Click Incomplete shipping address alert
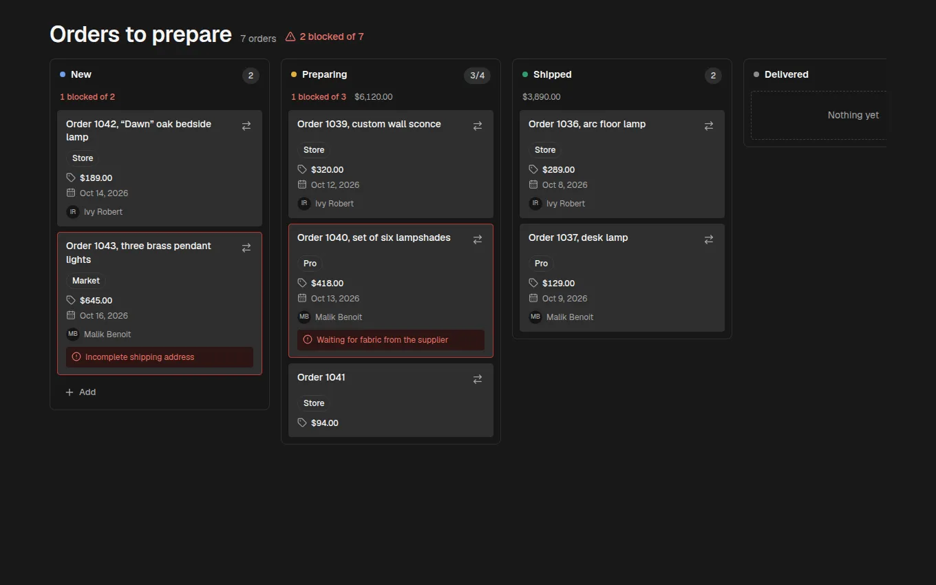Image resolution: width=936 pixels, height=585 pixels. [x=160, y=357]
